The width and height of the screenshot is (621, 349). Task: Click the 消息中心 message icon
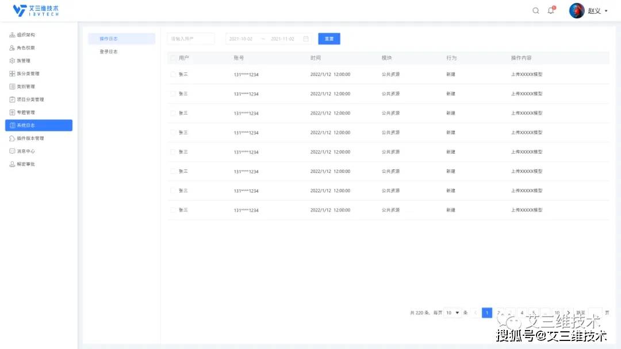(12, 152)
